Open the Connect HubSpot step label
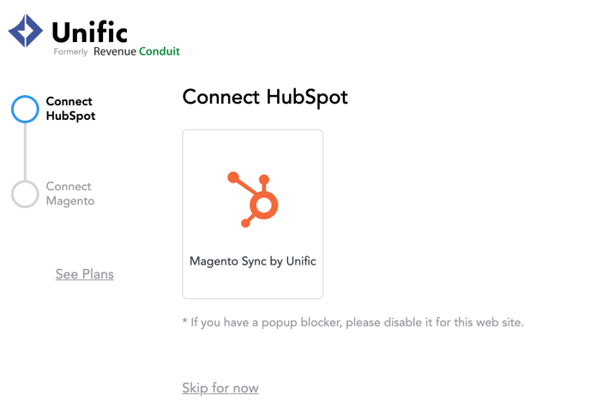 (70, 109)
